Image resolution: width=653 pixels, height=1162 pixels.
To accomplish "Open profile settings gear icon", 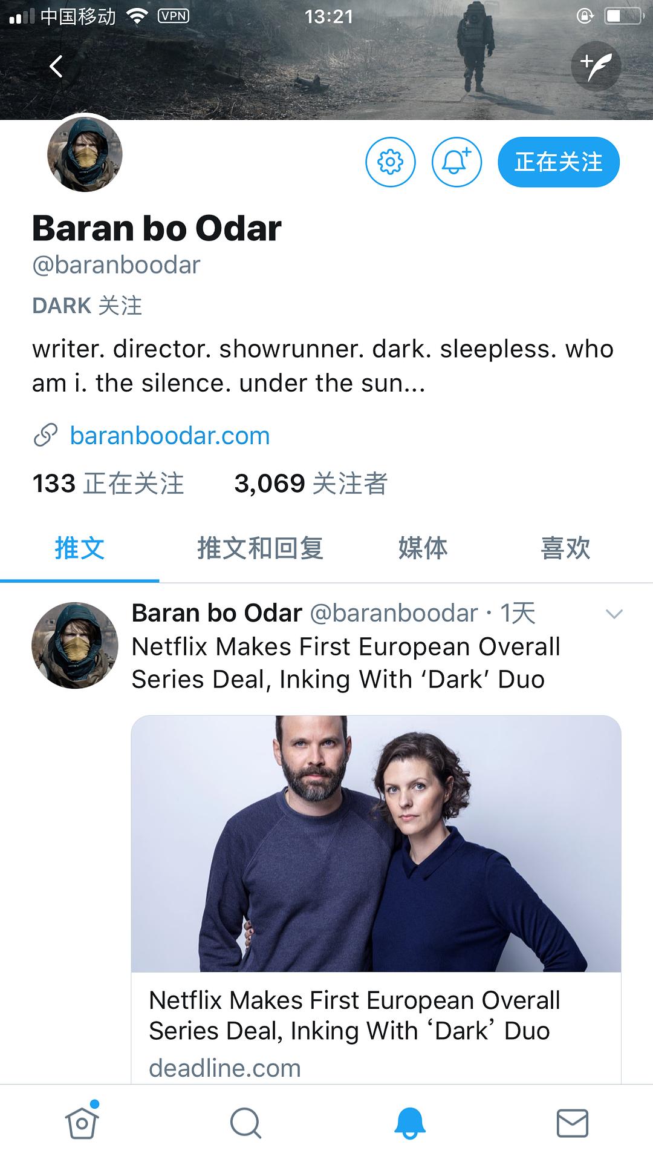I will tap(391, 162).
